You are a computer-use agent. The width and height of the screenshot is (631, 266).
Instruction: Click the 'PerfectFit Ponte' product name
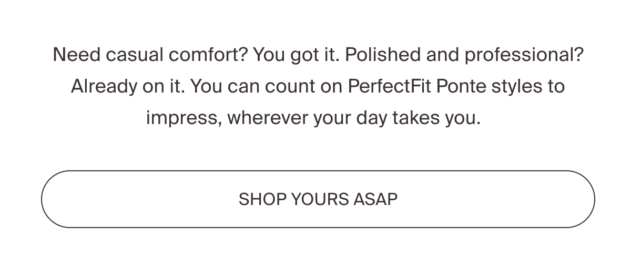pos(417,86)
